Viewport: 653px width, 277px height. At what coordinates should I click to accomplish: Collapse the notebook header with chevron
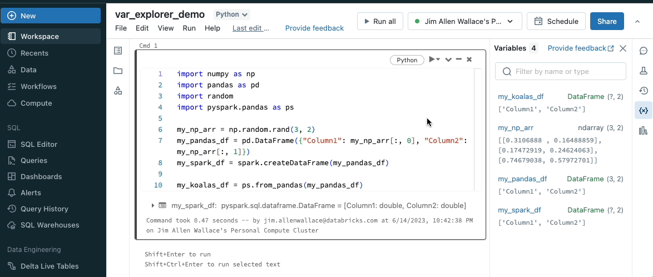tap(637, 21)
